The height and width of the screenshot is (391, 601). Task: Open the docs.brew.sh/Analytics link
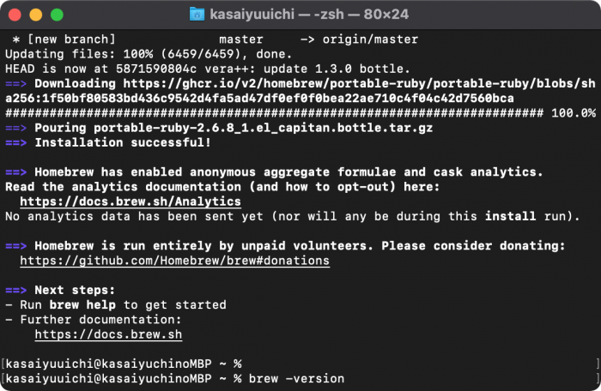click(131, 202)
